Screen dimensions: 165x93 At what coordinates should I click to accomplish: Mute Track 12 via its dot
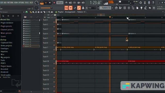pos(54,73)
